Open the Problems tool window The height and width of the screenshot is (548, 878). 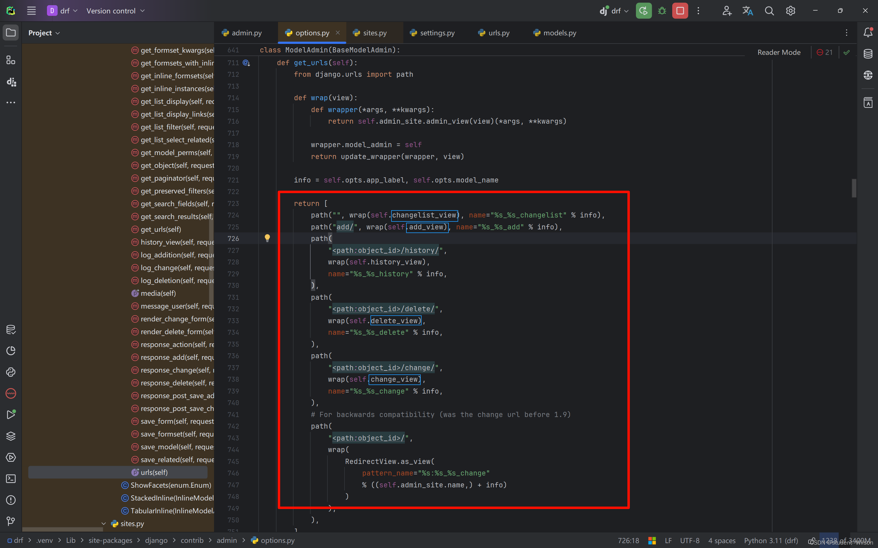pos(11,500)
